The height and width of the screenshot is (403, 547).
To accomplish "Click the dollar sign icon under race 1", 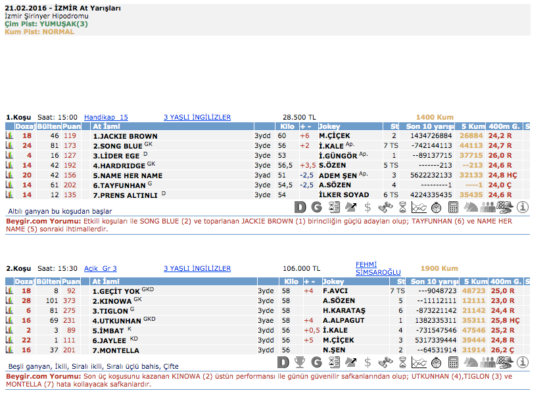I will (368, 207).
